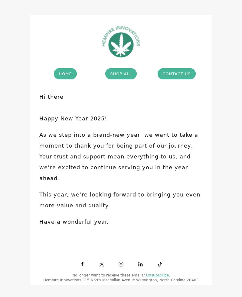Open the Instagram social icon
242x297 pixels.
pyautogui.click(x=121, y=264)
